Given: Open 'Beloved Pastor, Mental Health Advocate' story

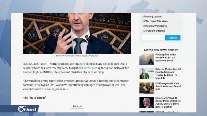Looking at the screenshot, I should pyautogui.click(x=168, y=73).
